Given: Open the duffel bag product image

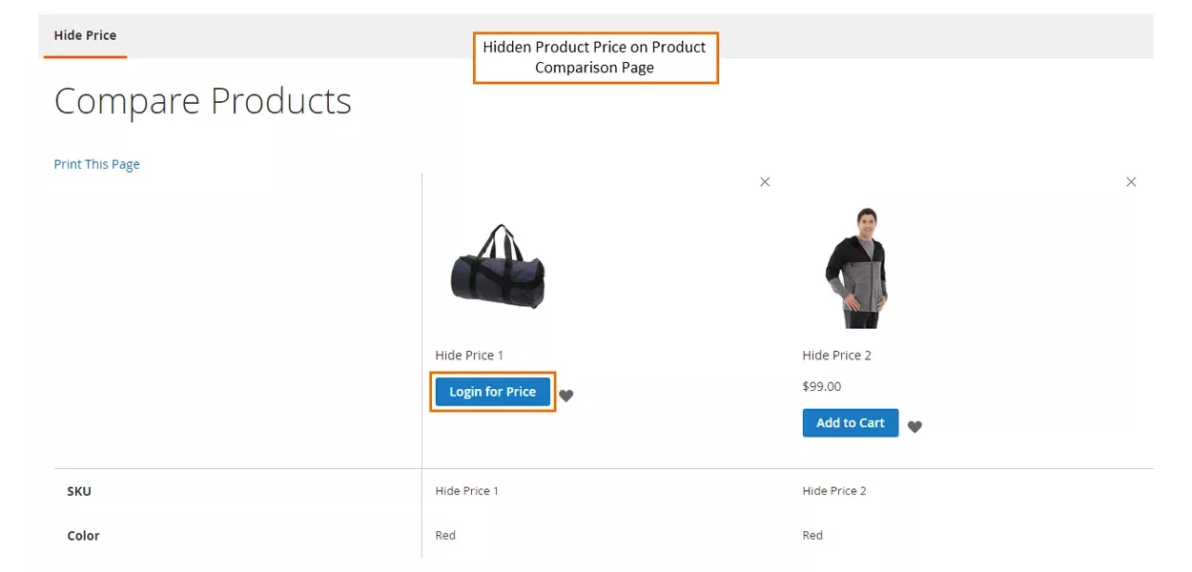Looking at the screenshot, I should (498, 267).
